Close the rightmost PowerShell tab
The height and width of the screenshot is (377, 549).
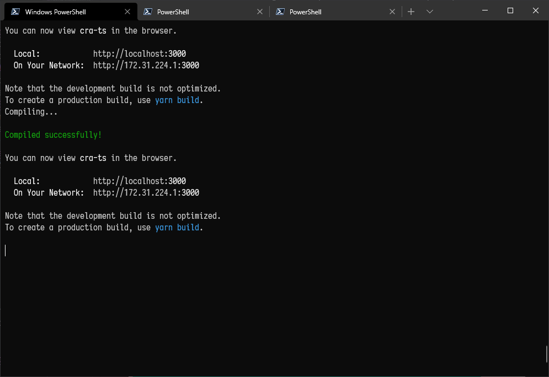click(392, 11)
